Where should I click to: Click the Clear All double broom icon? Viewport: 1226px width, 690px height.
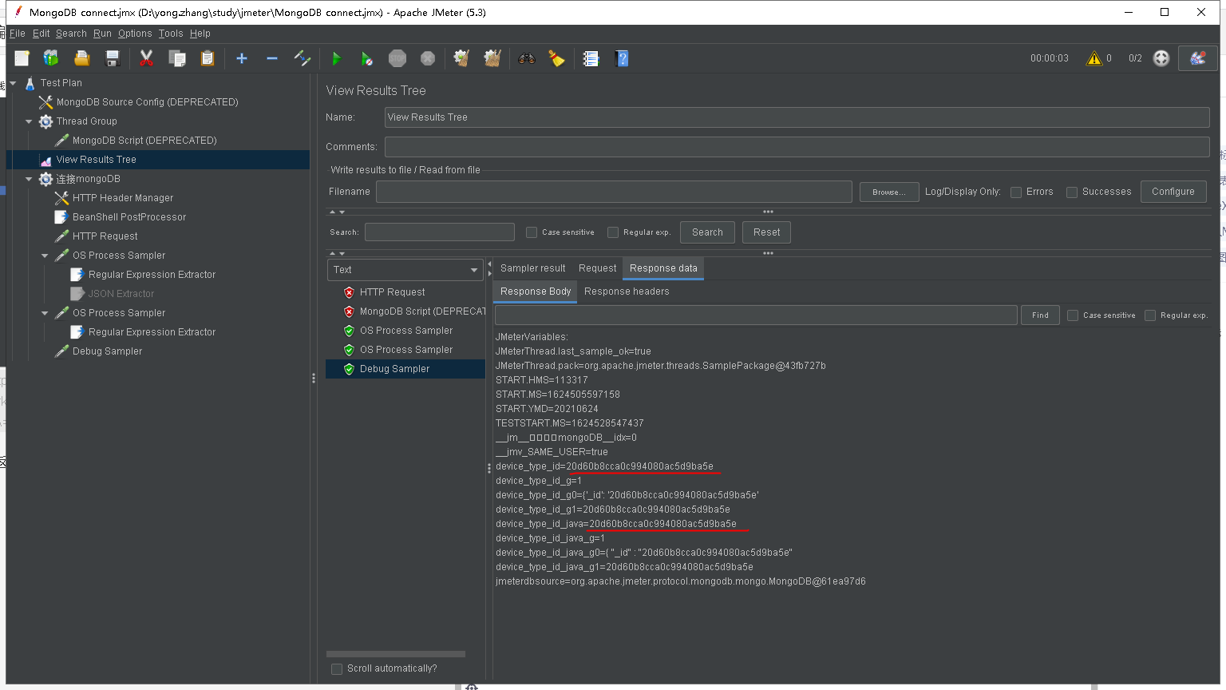pos(492,58)
